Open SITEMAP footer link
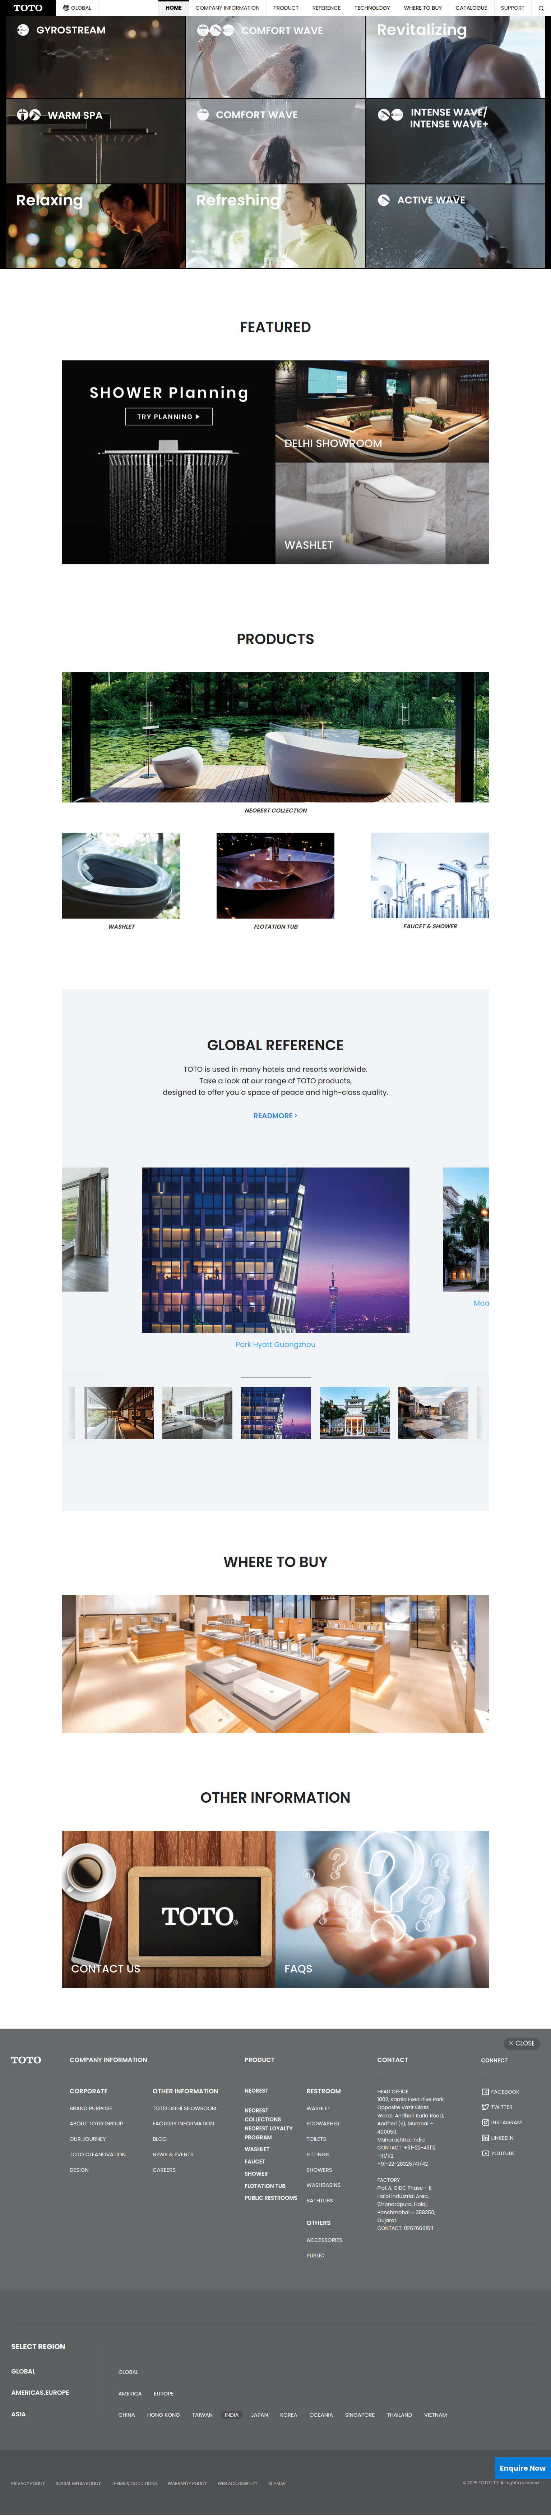The height and width of the screenshot is (2516, 551). (x=277, y=2483)
